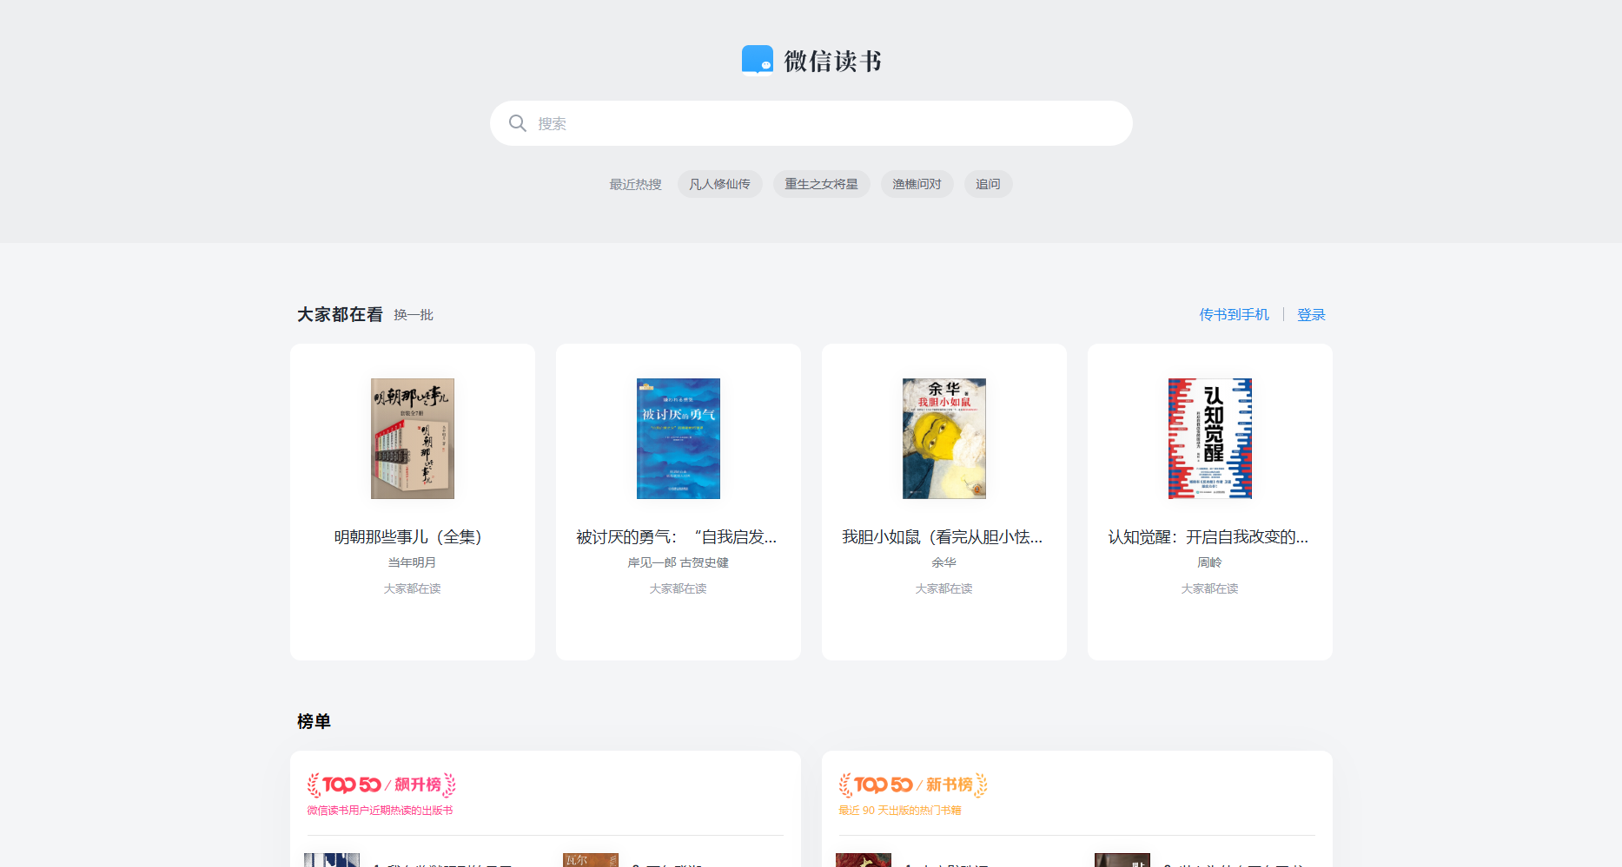This screenshot has height=867, width=1622.
Task: Click 换一批 to refresh recommendations
Action: 414,315
